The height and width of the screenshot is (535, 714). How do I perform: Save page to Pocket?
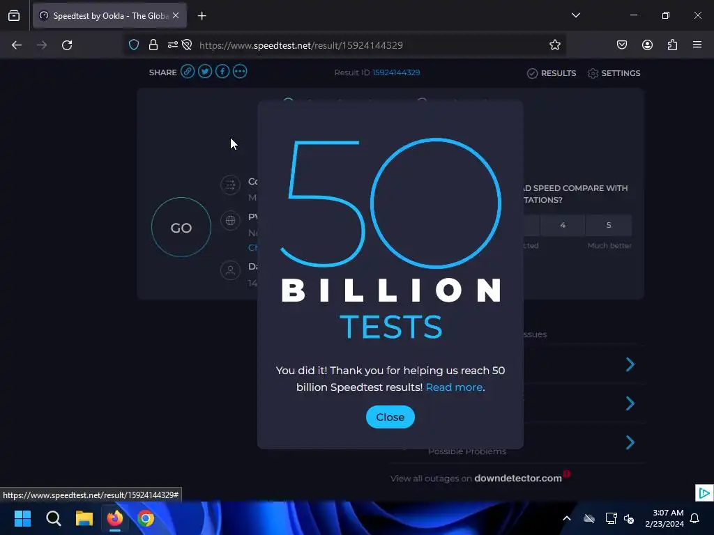(622, 45)
